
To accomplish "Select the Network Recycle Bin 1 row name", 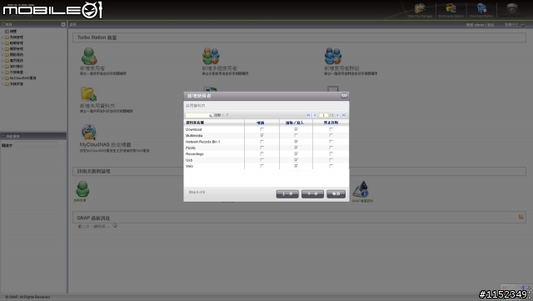I will (x=202, y=142).
